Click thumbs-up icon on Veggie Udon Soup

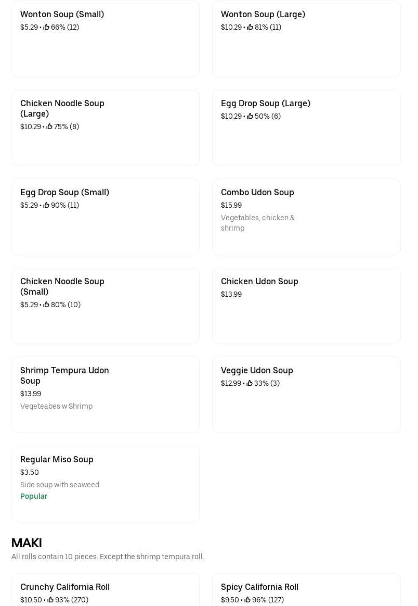pos(250,383)
